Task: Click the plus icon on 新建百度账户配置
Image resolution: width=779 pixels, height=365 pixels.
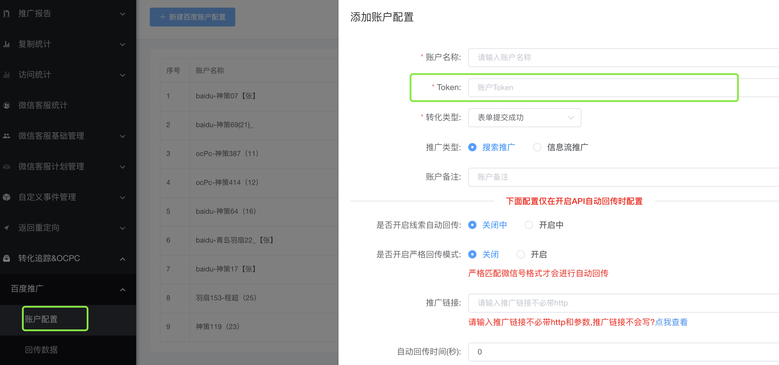Action: [162, 17]
